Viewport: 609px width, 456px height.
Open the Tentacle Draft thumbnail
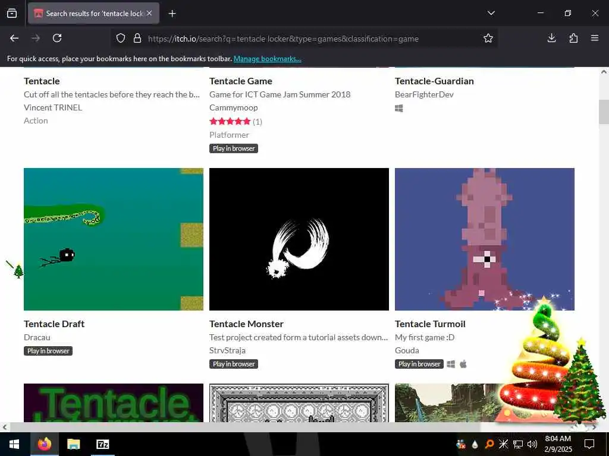point(114,239)
